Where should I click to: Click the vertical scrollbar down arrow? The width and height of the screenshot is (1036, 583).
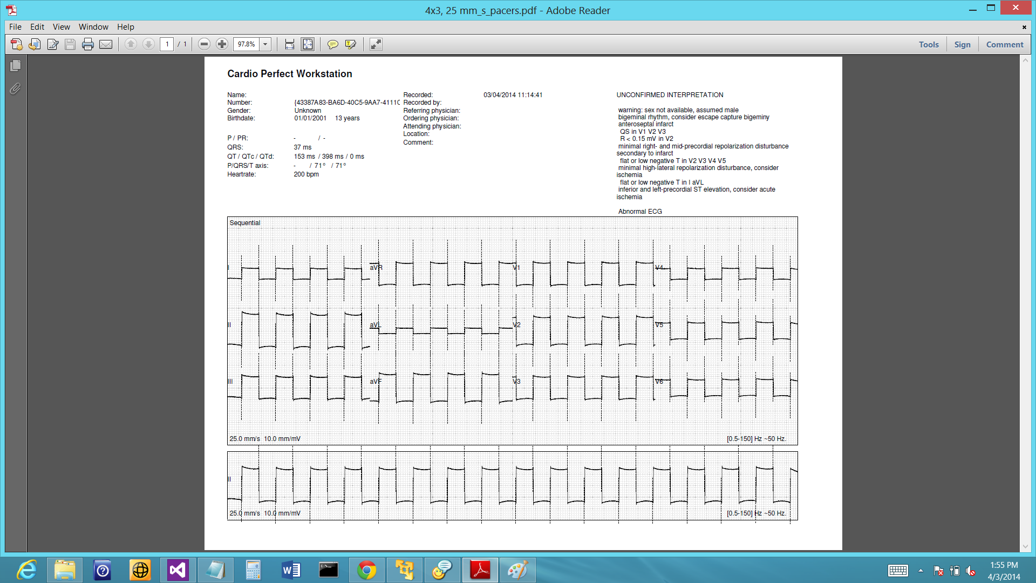point(1025,546)
